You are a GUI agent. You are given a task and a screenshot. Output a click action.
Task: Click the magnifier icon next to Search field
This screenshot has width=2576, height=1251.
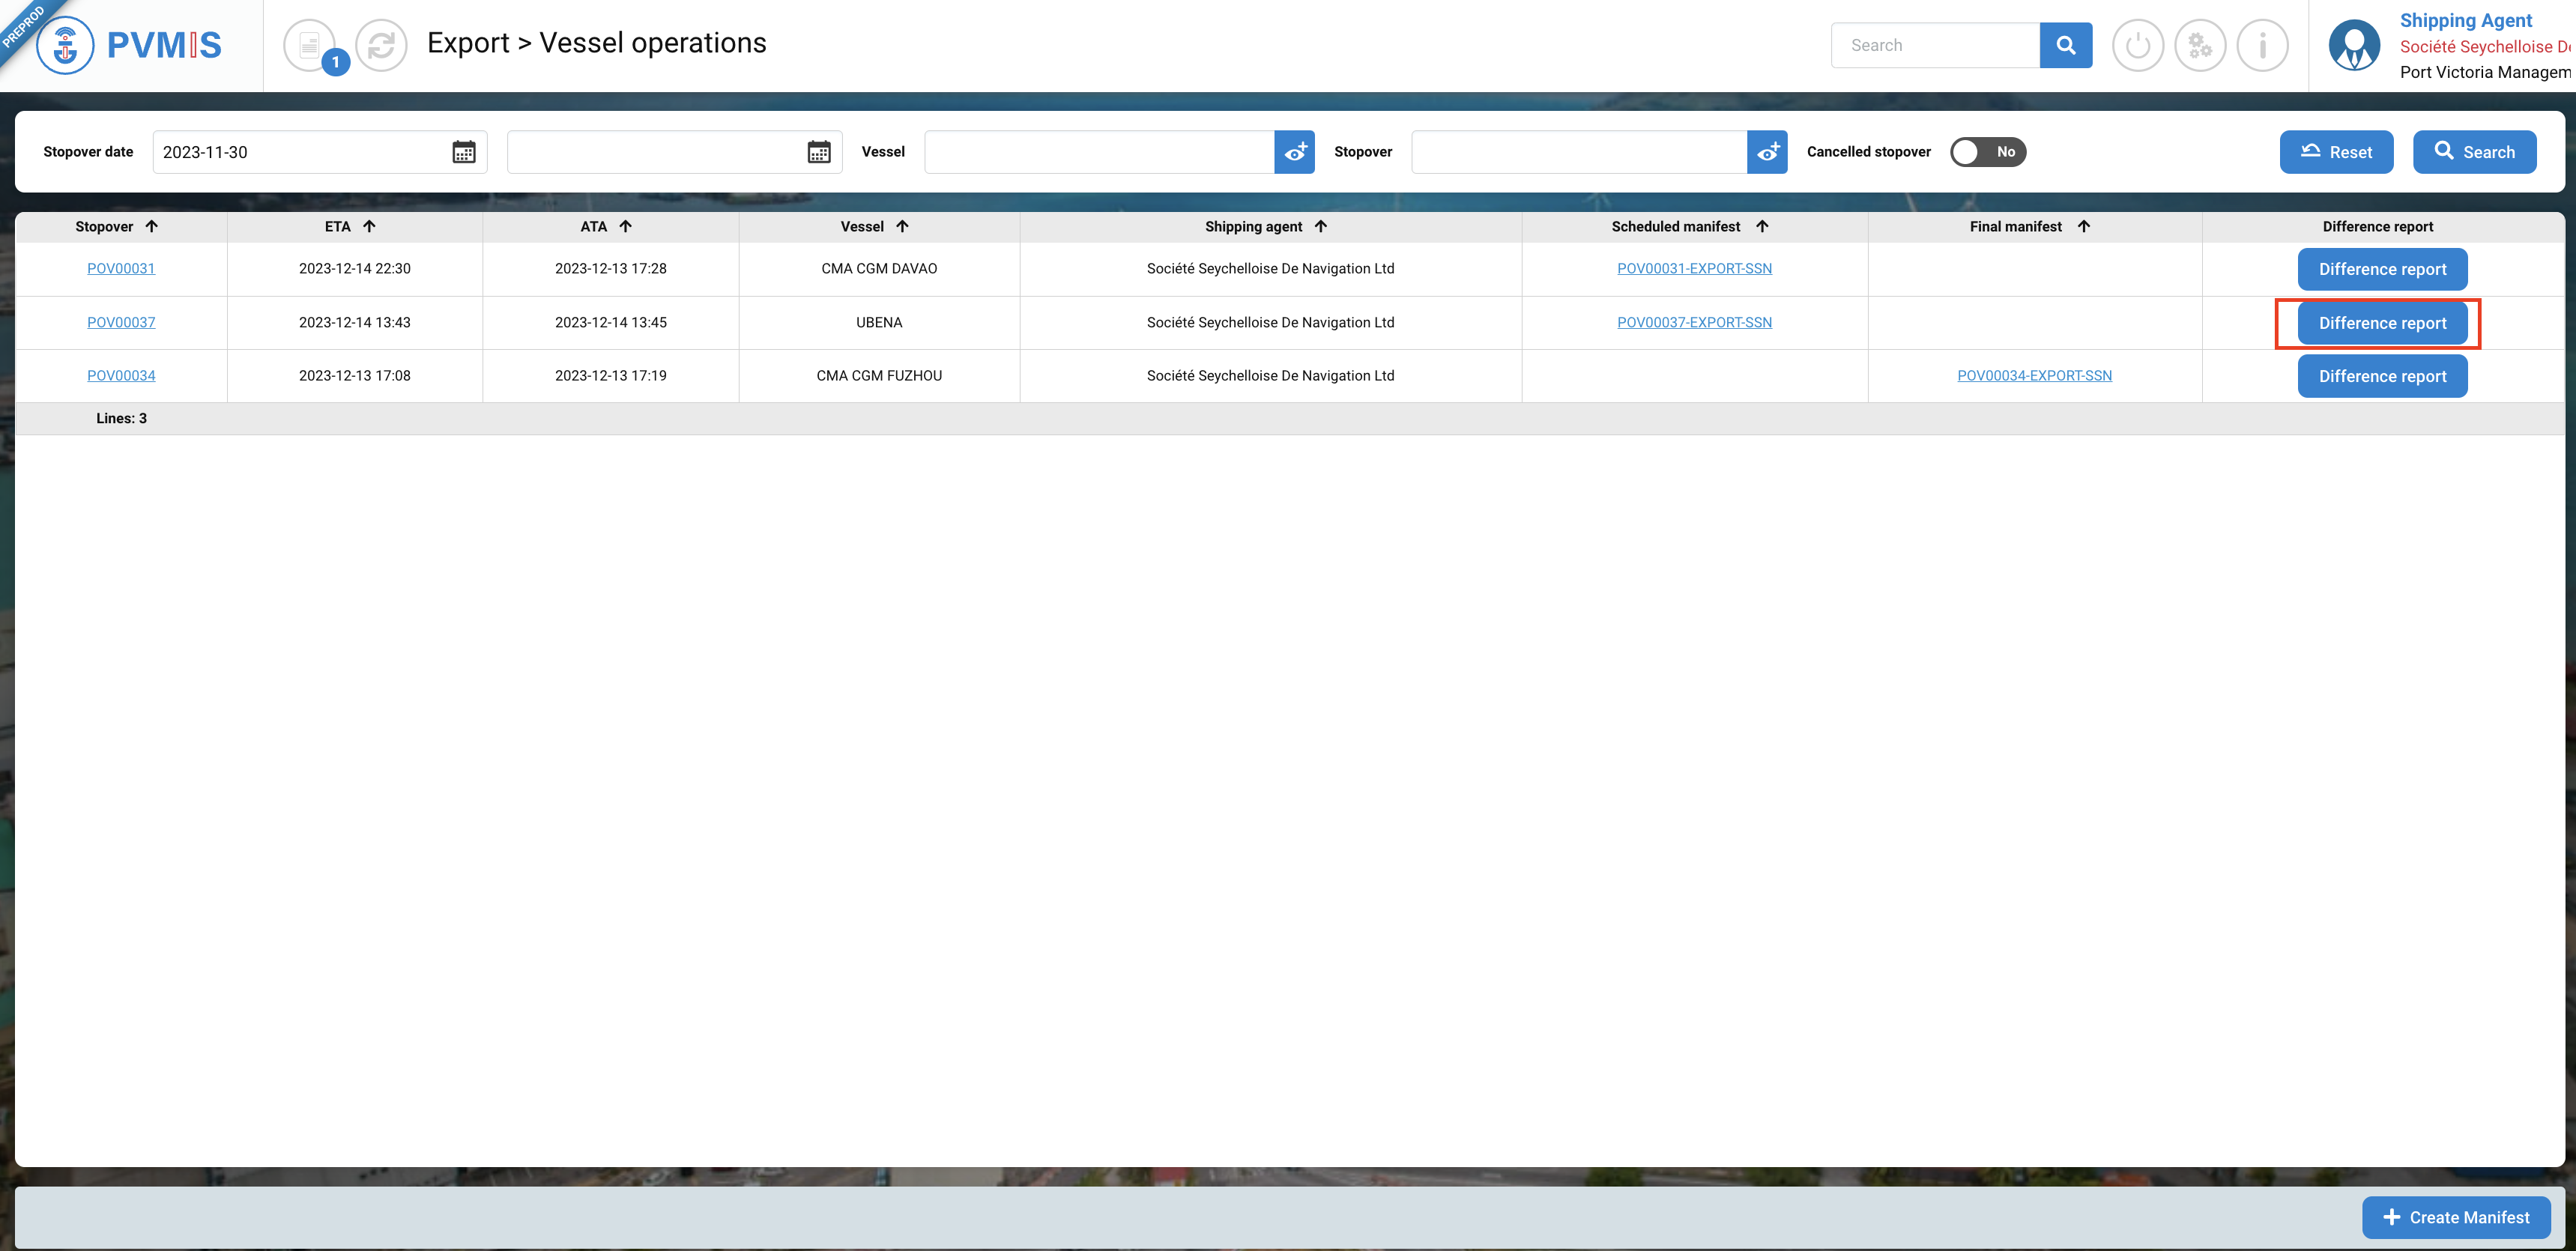click(2065, 45)
